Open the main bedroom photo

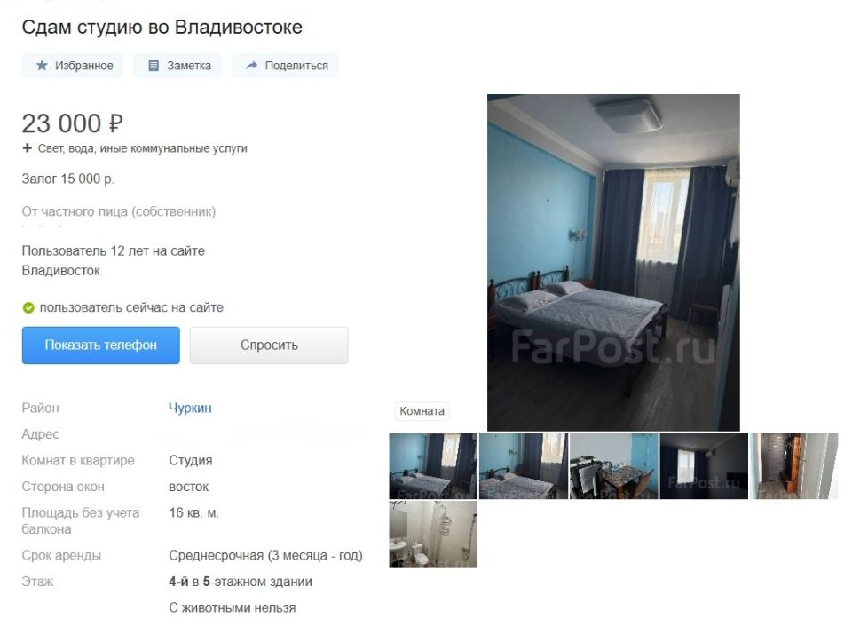pos(613,262)
